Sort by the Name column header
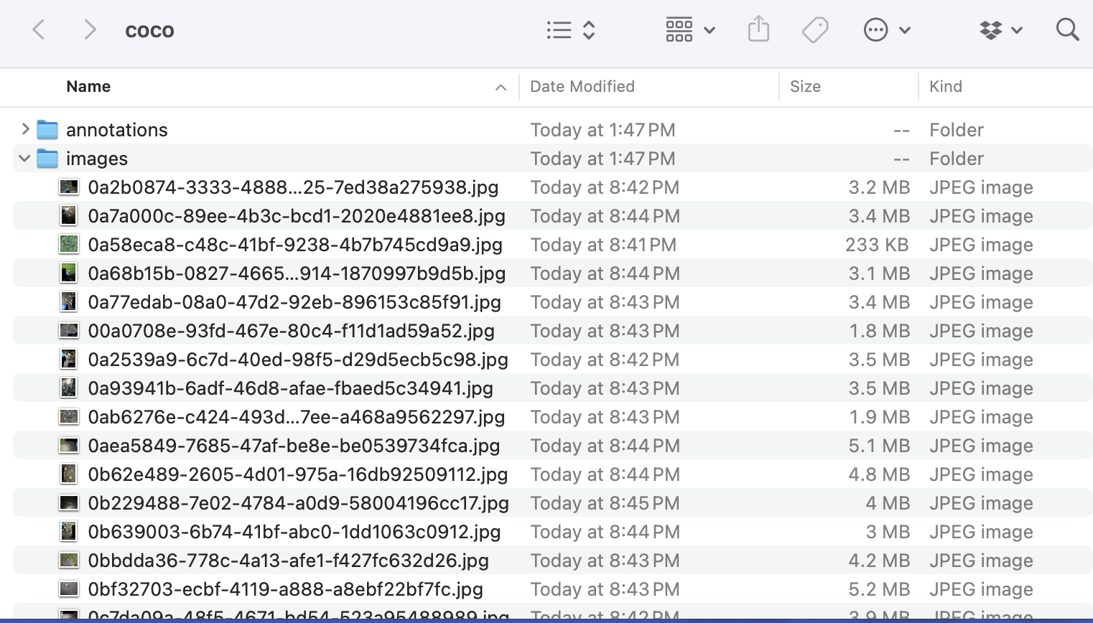This screenshot has width=1093, height=623. (x=88, y=87)
